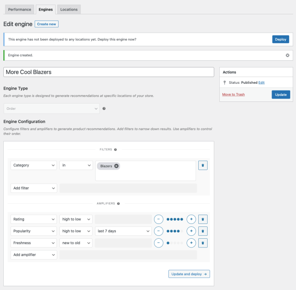The image size is (296, 290).
Task: Edit the Published status link
Action: 261,82
